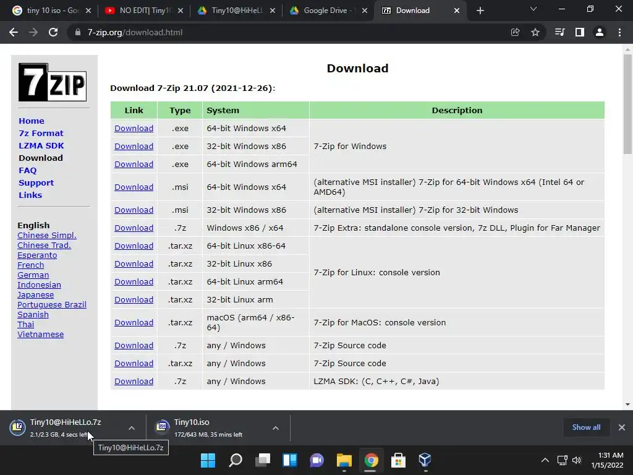Click the page vertical scrollbar thumb
The width and height of the screenshot is (633, 475).
tap(627, 104)
